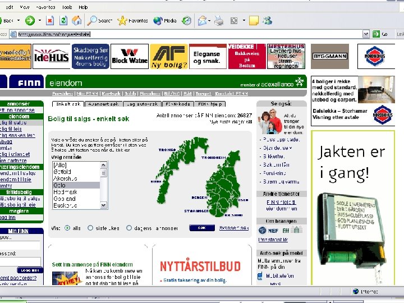Open the Search toolbar button
The width and height of the screenshot is (404, 303).
click(99, 20)
